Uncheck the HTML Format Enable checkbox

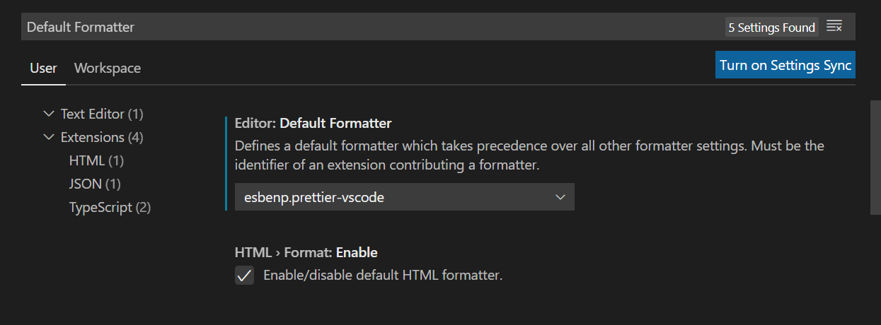[244, 276]
